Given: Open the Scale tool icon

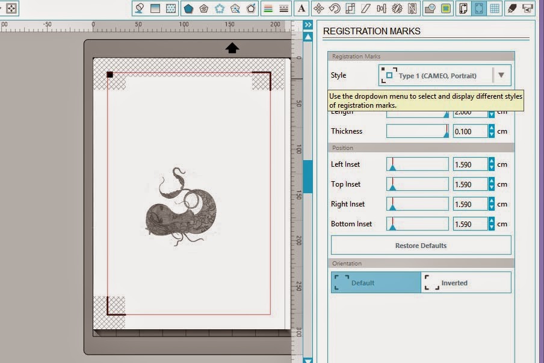Looking at the screenshot, I should pyautogui.click(x=350, y=8).
